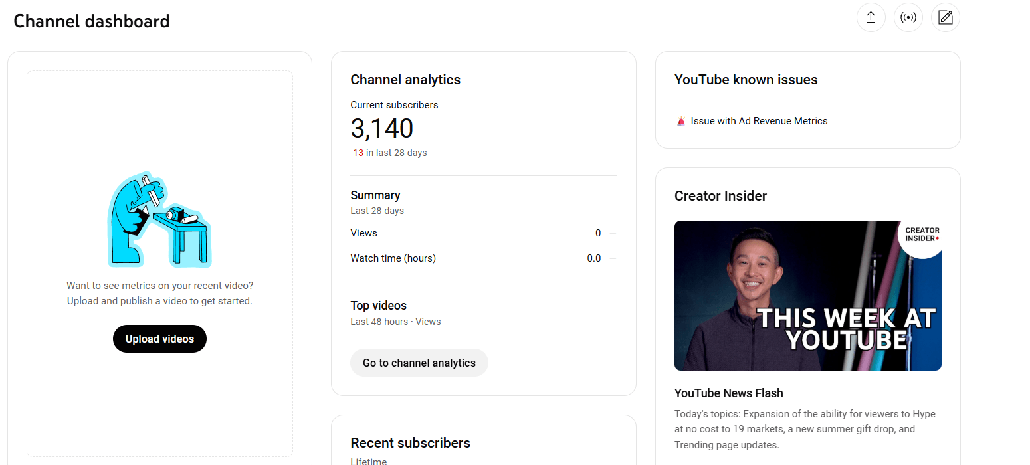Click the YouTube News Flash title

(x=729, y=393)
